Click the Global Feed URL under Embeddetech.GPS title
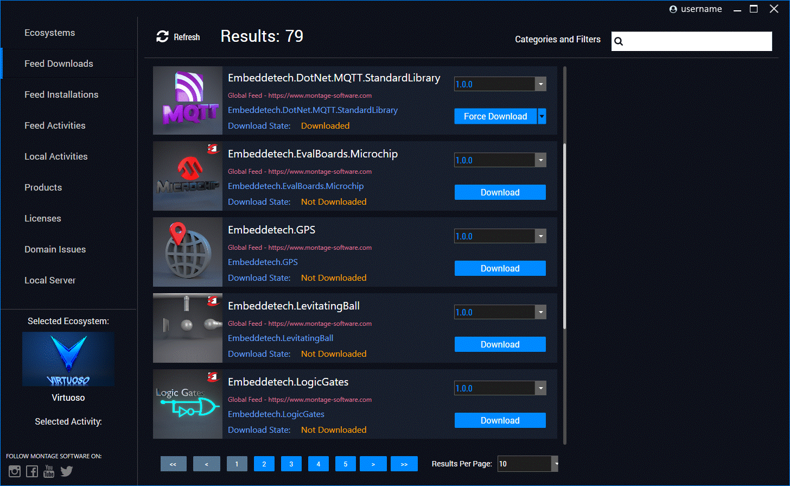 [300, 248]
